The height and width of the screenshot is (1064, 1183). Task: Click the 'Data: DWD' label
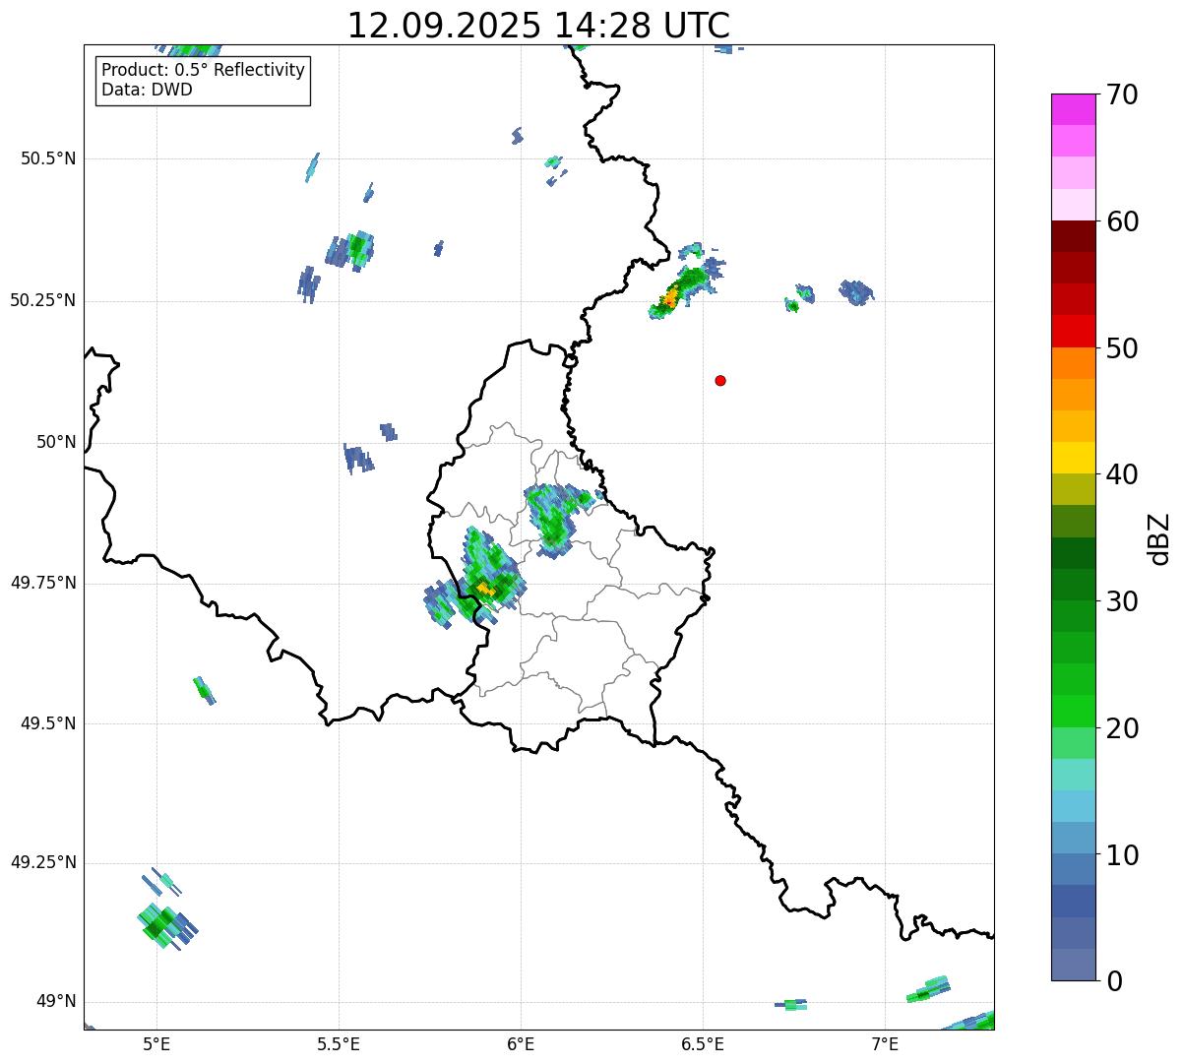[x=147, y=90]
